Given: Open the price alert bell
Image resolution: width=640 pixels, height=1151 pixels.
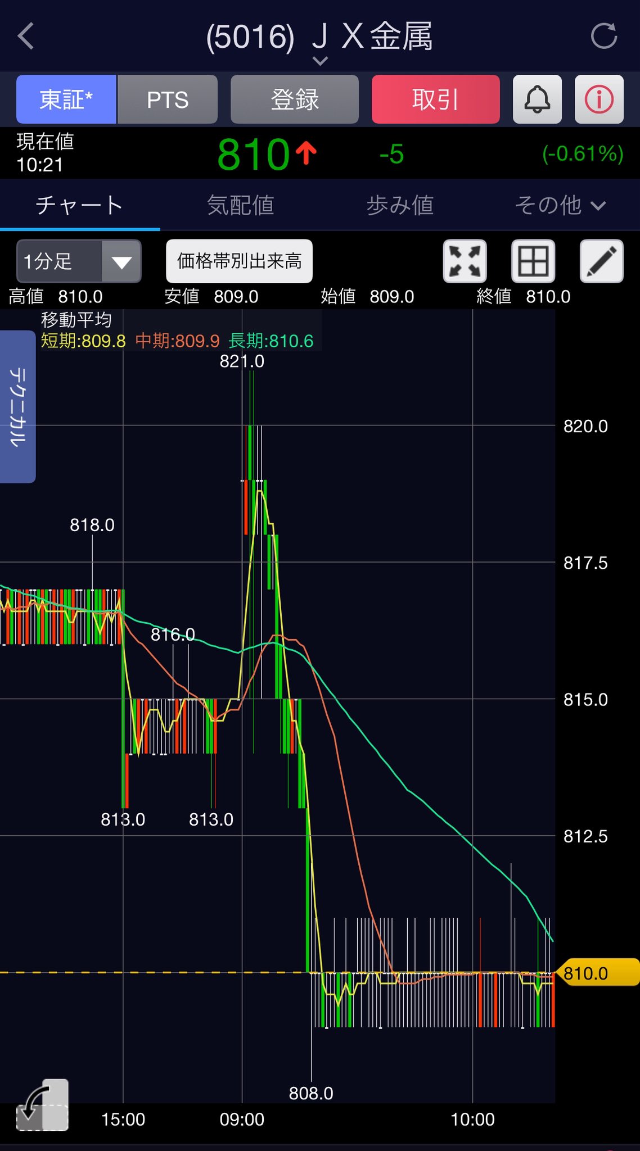Looking at the screenshot, I should [x=537, y=99].
